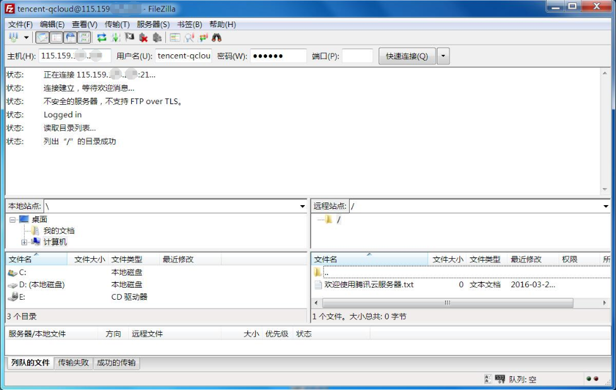Click the synchronized browsing icon

pyautogui.click(x=203, y=38)
